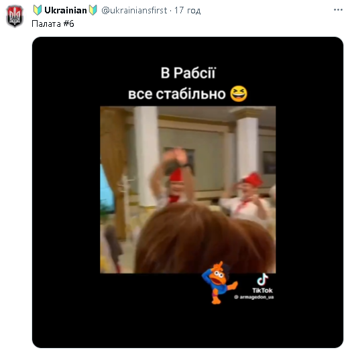Click the tweet text Палата #6
Viewport: 346px width, 352px height.
(x=53, y=23)
